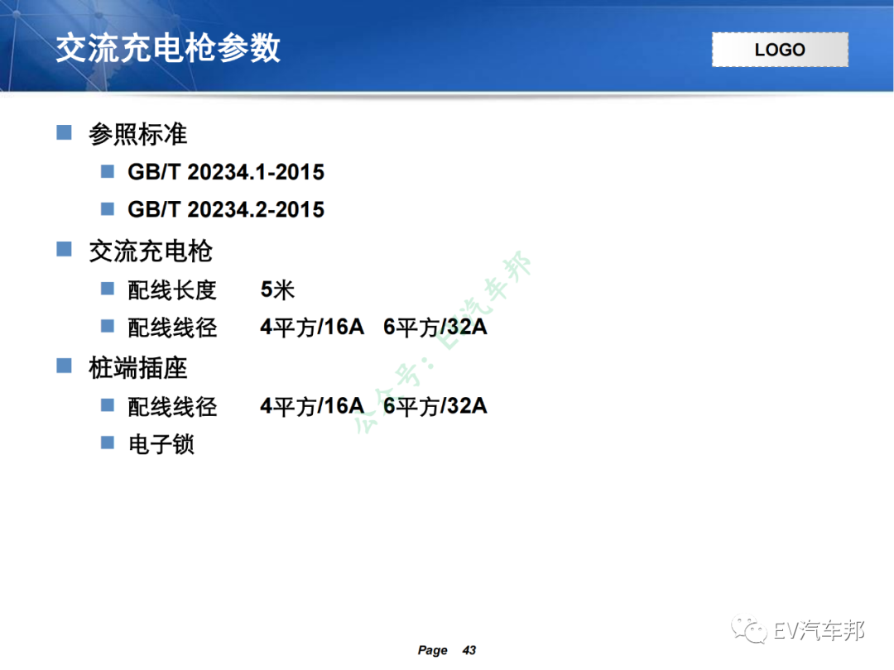Click the LOGO placeholder box
Screen dimensions: 894x670
[779, 49]
